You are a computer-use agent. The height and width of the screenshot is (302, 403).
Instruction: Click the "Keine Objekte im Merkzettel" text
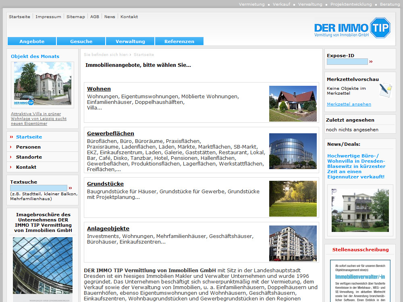coord(346,91)
